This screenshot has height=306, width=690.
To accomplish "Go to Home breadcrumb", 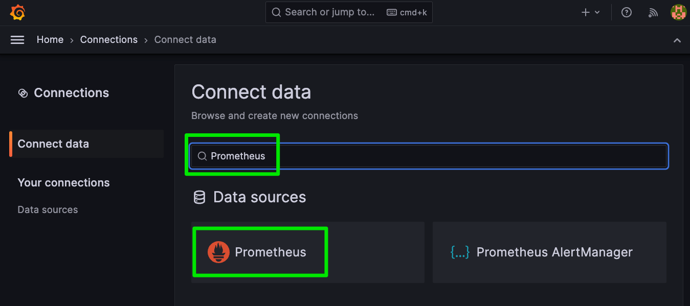I will coord(50,40).
